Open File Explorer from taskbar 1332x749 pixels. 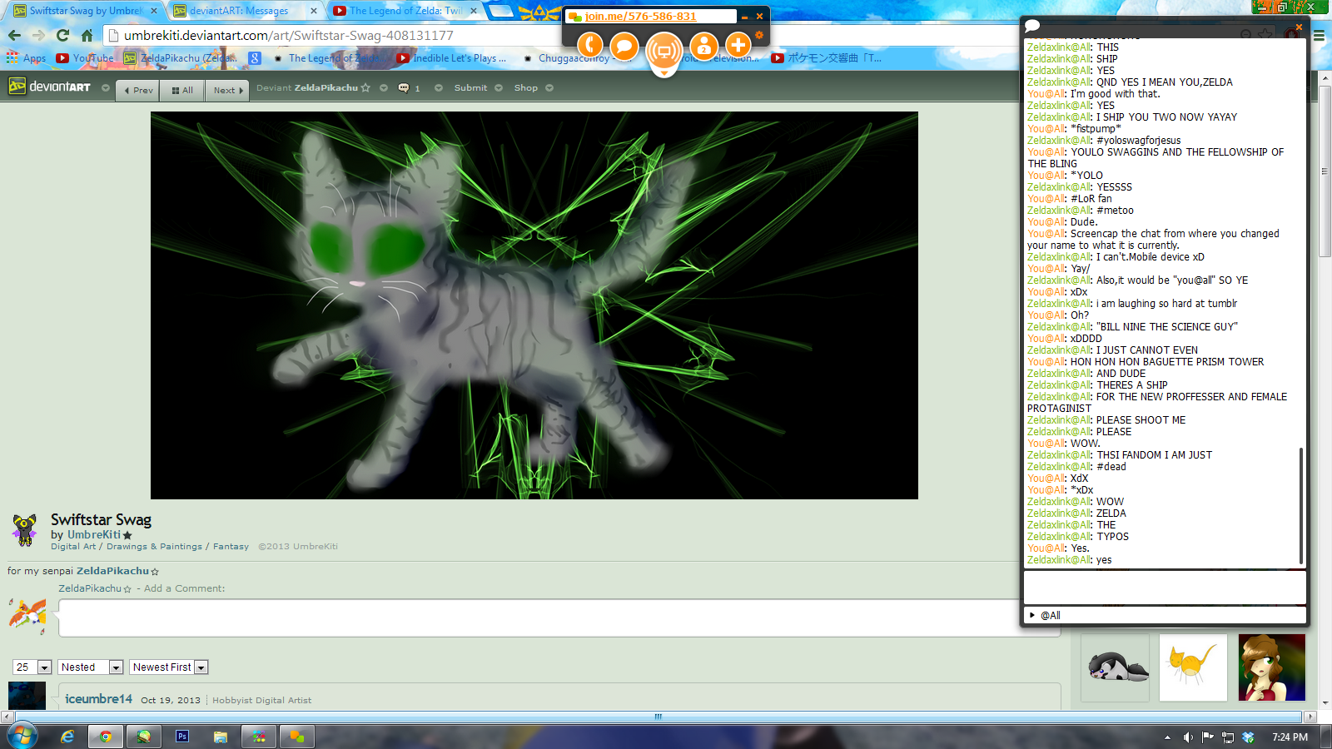tap(221, 737)
